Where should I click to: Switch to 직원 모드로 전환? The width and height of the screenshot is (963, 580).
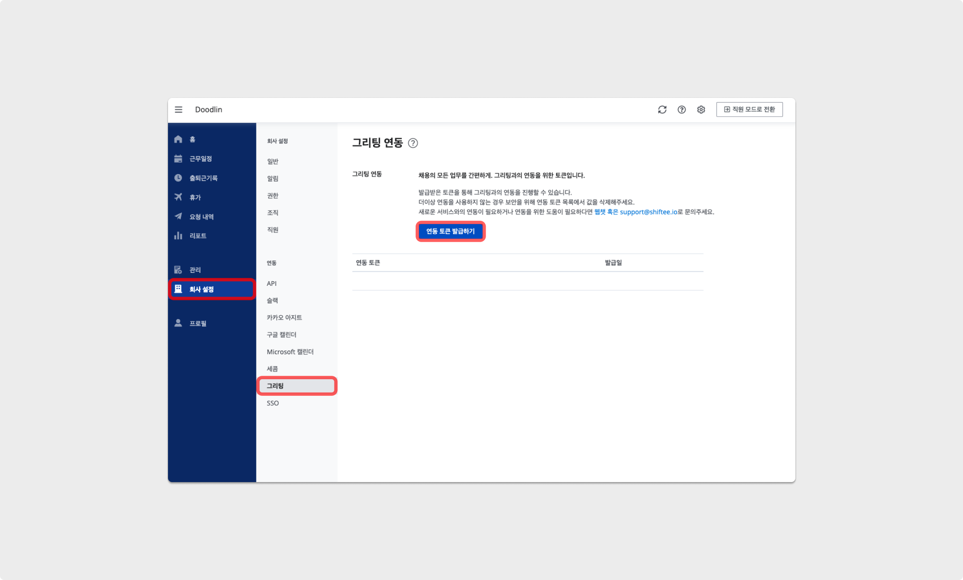pyautogui.click(x=749, y=110)
